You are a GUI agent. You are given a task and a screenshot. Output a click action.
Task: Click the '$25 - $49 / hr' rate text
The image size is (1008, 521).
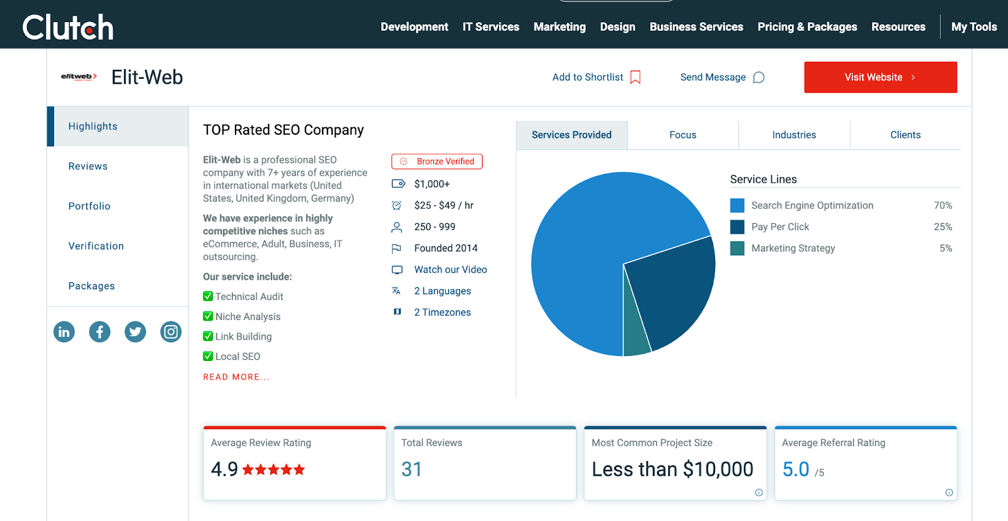444,205
